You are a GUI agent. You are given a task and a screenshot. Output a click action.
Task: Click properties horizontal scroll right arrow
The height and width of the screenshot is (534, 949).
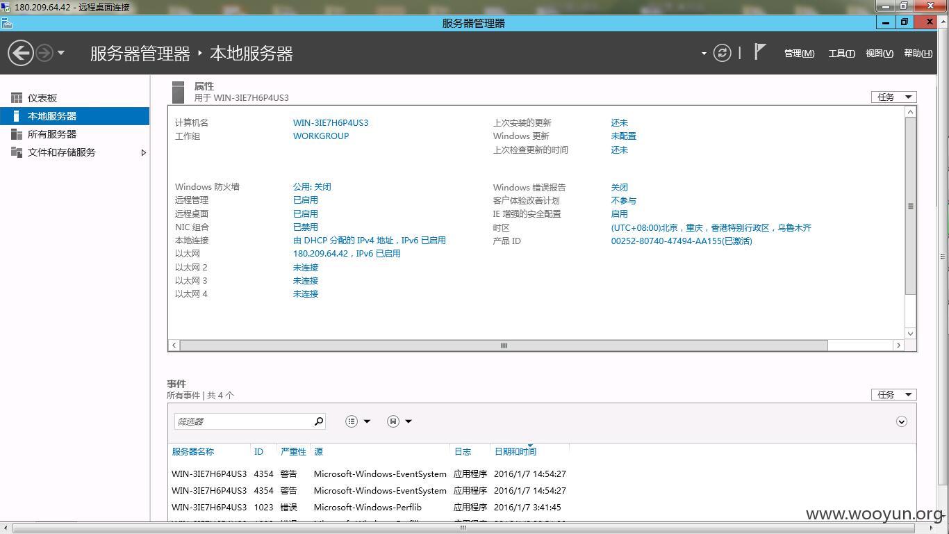point(898,345)
